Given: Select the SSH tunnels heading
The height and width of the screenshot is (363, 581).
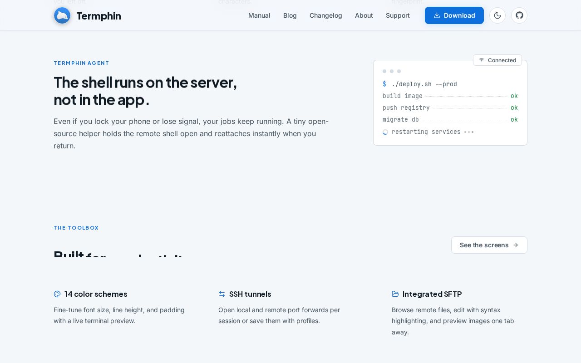Looking at the screenshot, I should click(250, 294).
